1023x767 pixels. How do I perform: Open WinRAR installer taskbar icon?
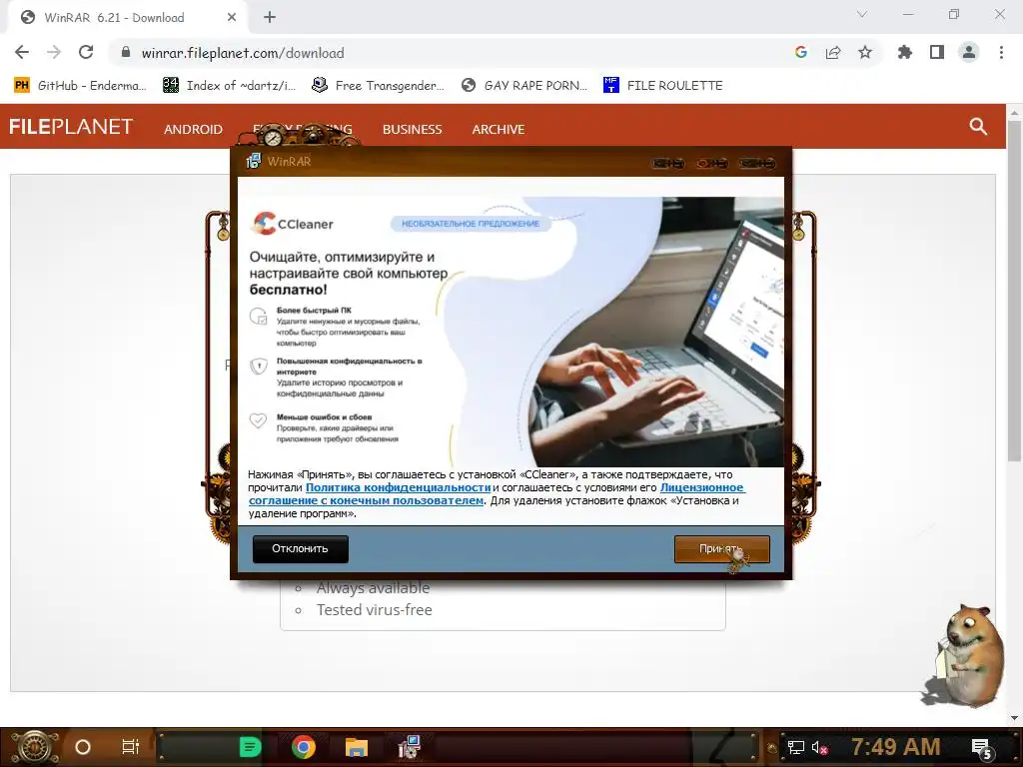[x=410, y=747]
